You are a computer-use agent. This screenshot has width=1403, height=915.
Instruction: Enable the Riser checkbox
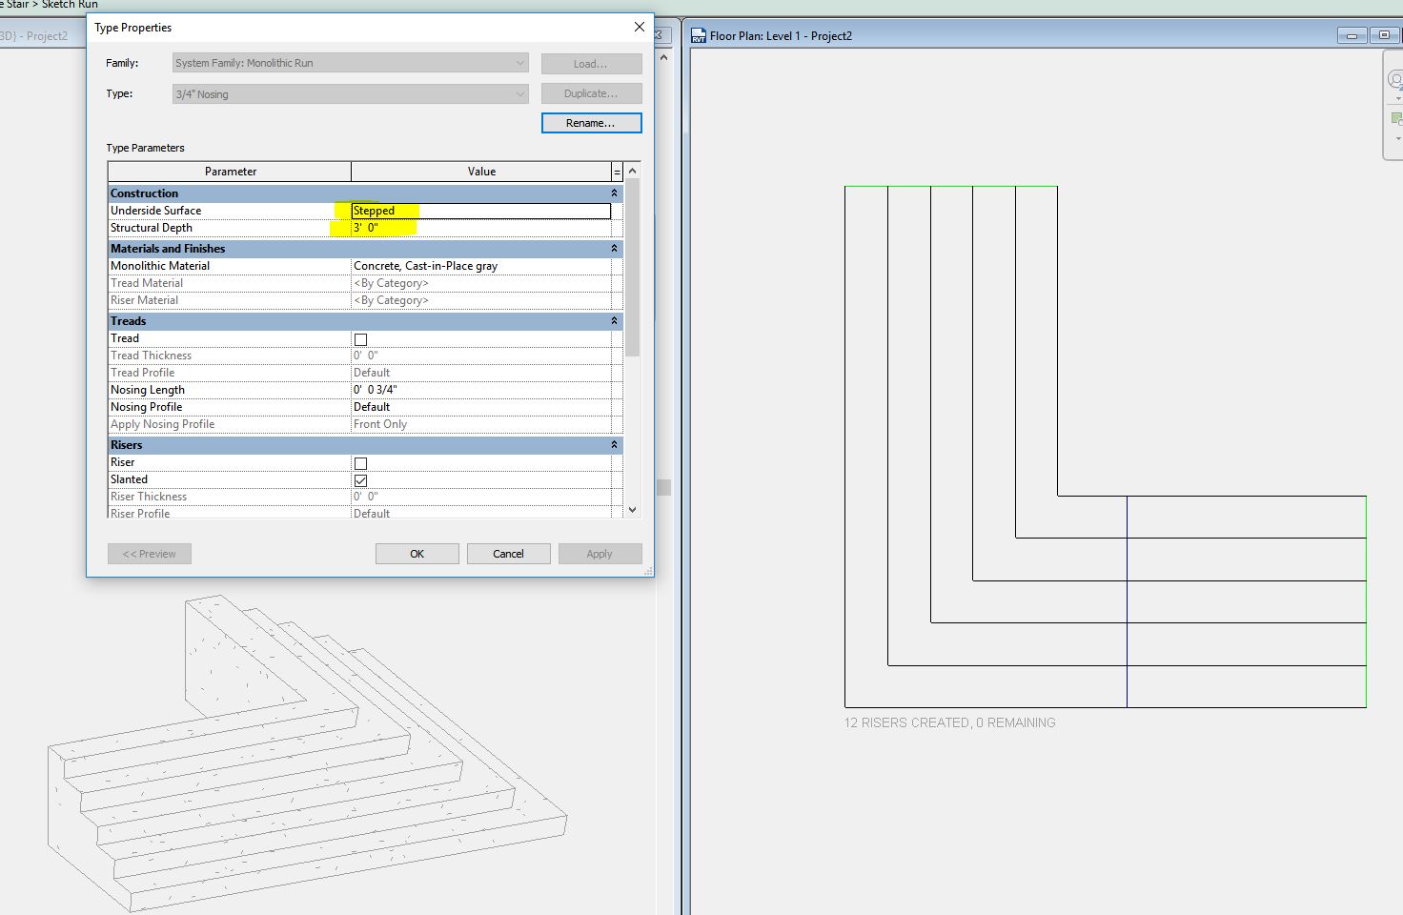pos(360,463)
